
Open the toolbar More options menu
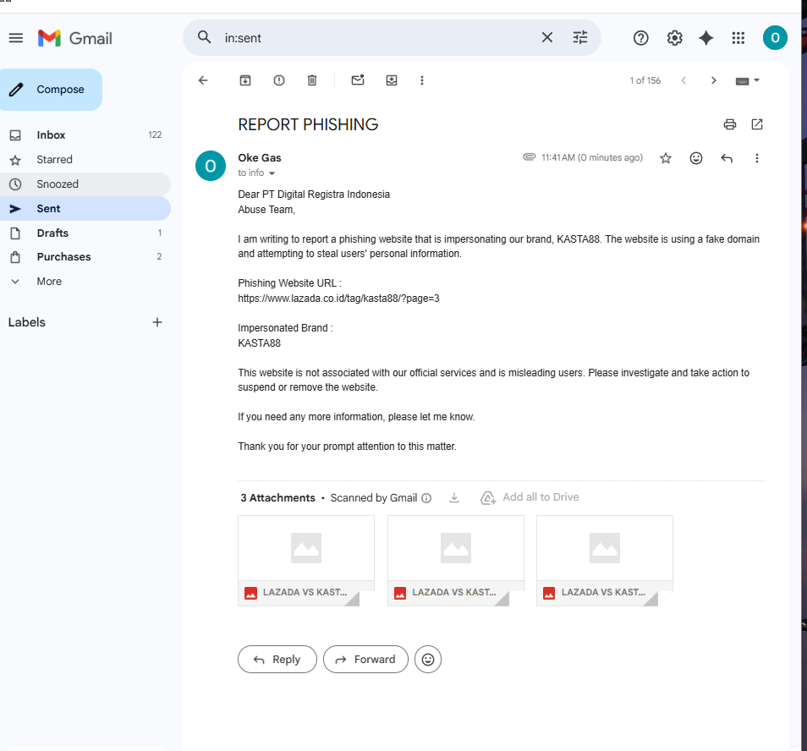pos(422,80)
